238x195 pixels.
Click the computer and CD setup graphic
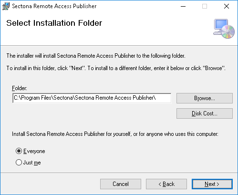pos(224,29)
